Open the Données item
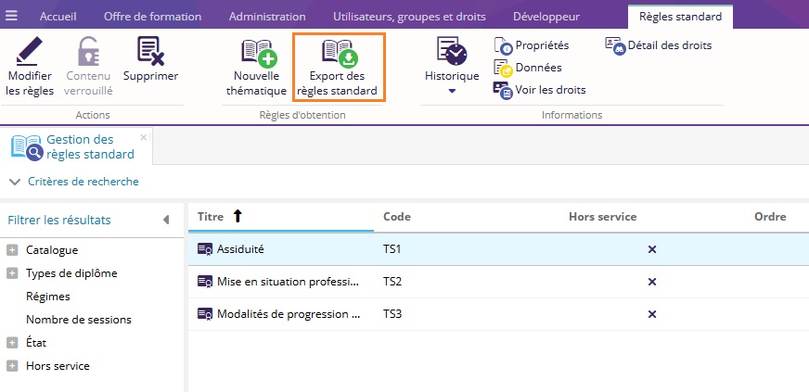The image size is (809, 392). (x=538, y=68)
